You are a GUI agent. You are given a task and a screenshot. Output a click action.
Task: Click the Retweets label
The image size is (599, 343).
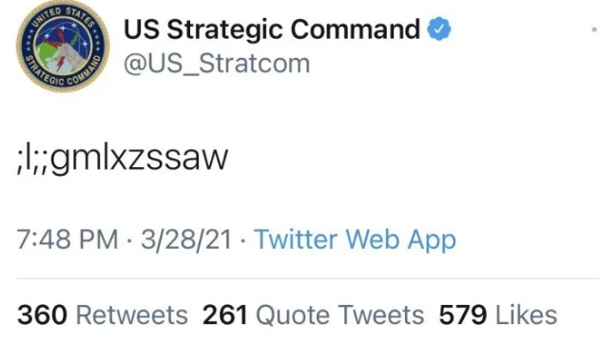[132, 315]
